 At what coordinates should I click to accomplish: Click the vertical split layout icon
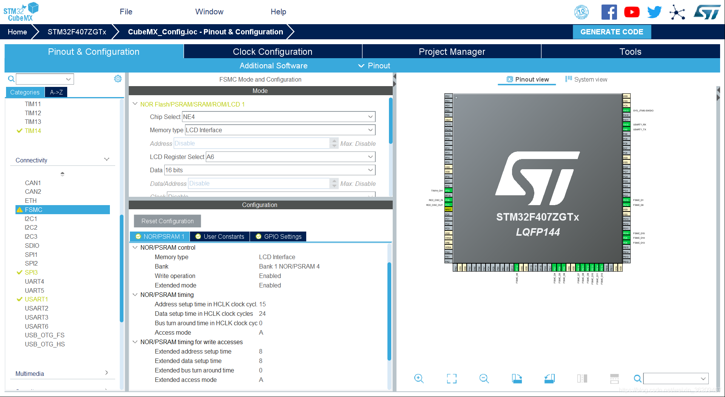click(x=582, y=378)
